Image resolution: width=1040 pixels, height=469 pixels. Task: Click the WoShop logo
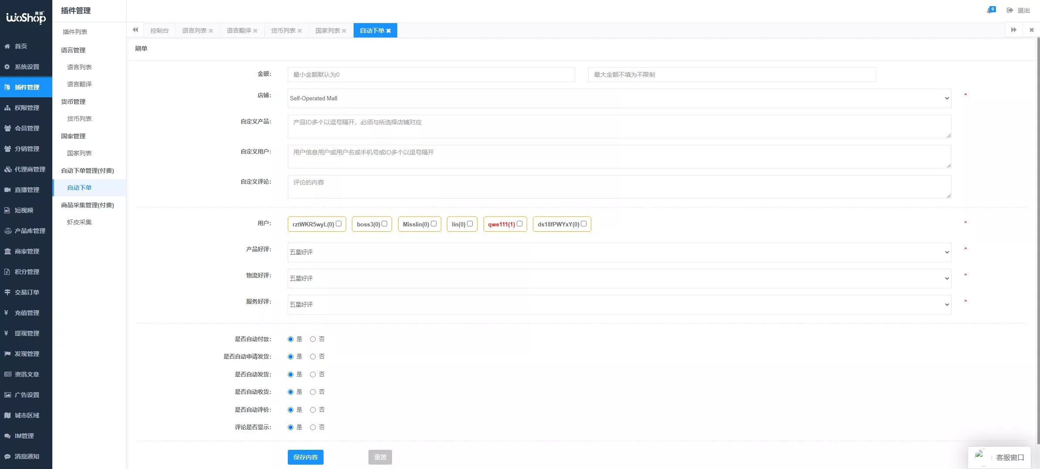pos(26,17)
